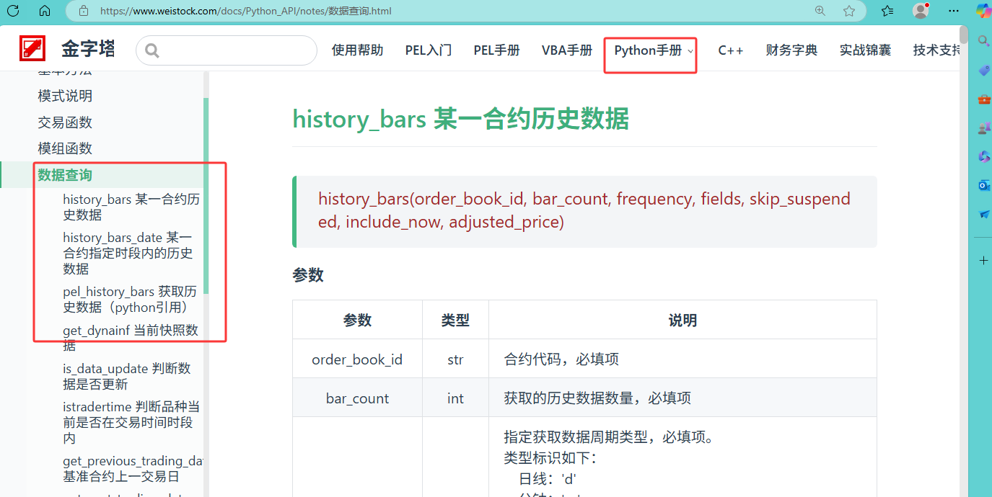Viewport: 992px width, 497px height.
Task: Go to history_bars_date sidebar link
Action: pos(128,253)
